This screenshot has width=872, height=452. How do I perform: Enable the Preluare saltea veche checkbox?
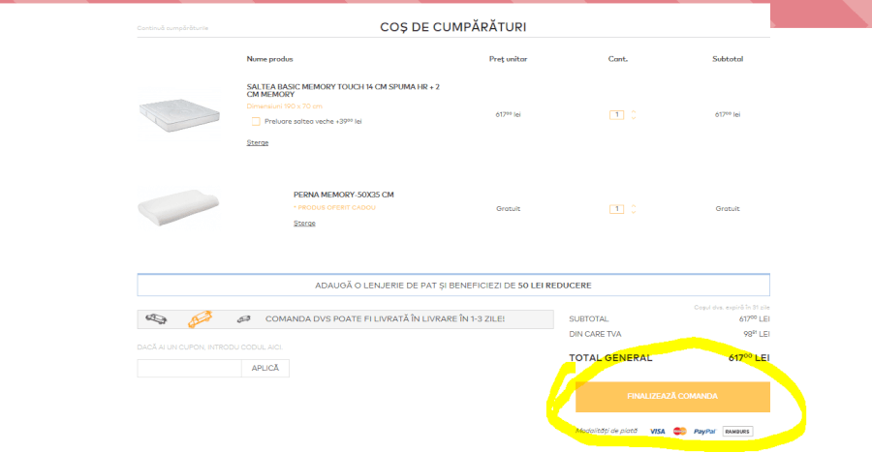pyautogui.click(x=256, y=122)
